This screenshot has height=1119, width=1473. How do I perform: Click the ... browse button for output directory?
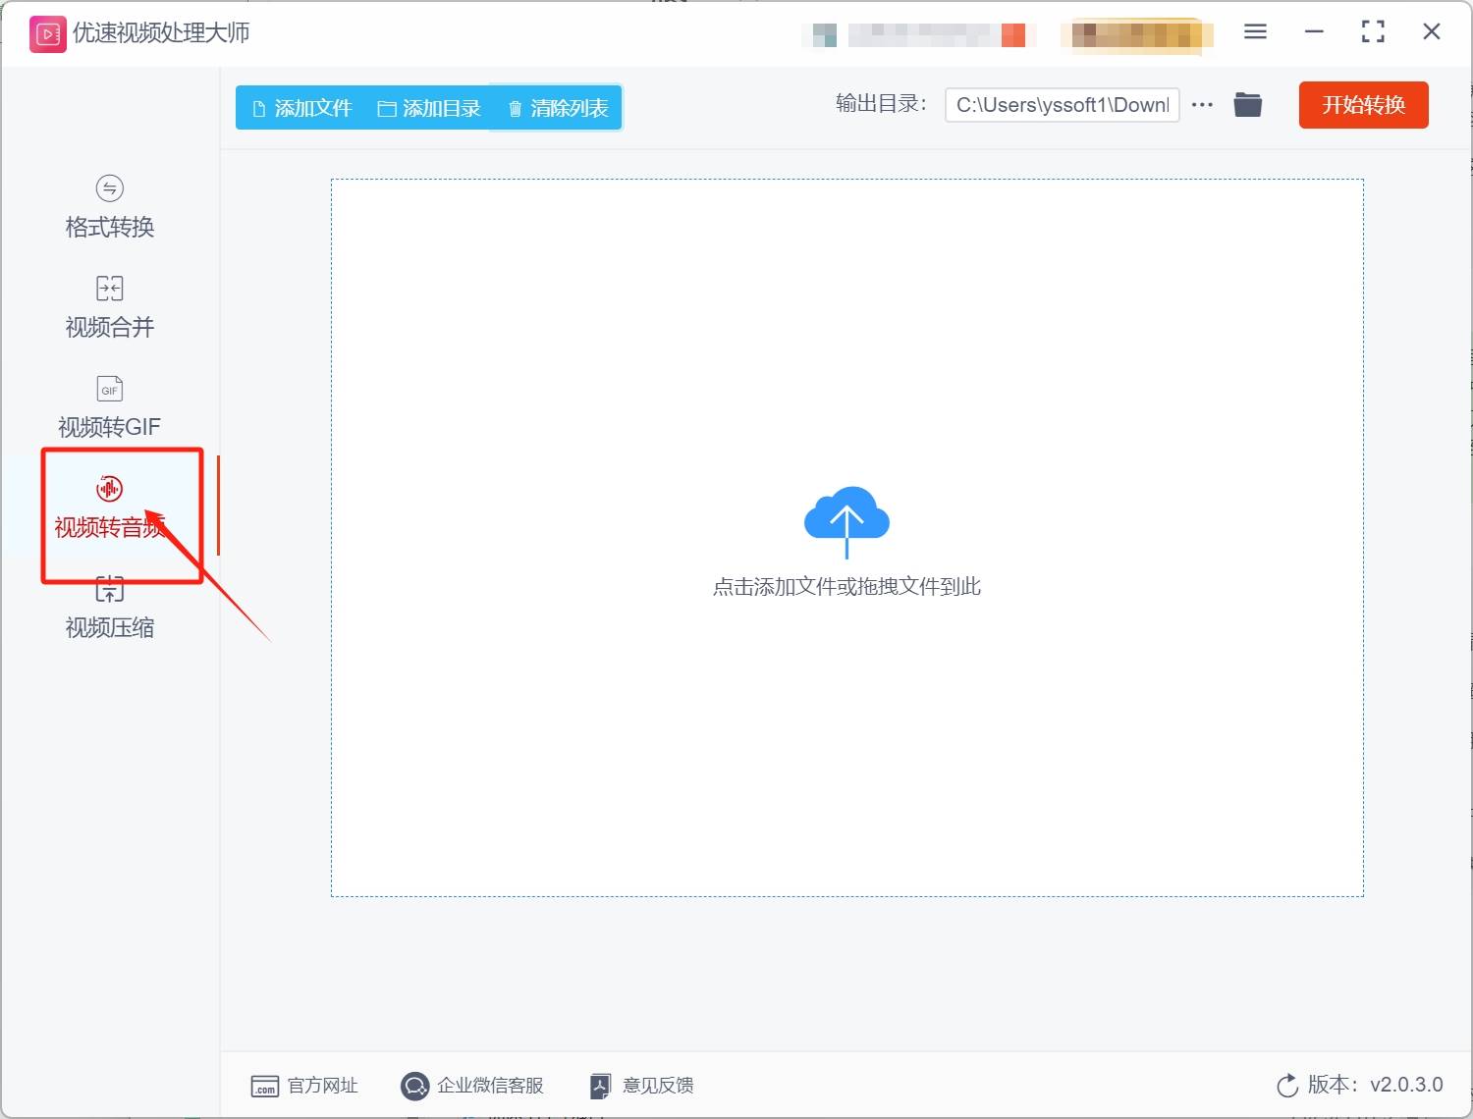coord(1202,104)
